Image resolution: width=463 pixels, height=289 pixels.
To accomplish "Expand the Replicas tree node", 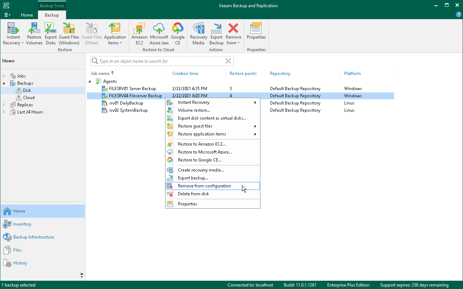I will (4, 105).
